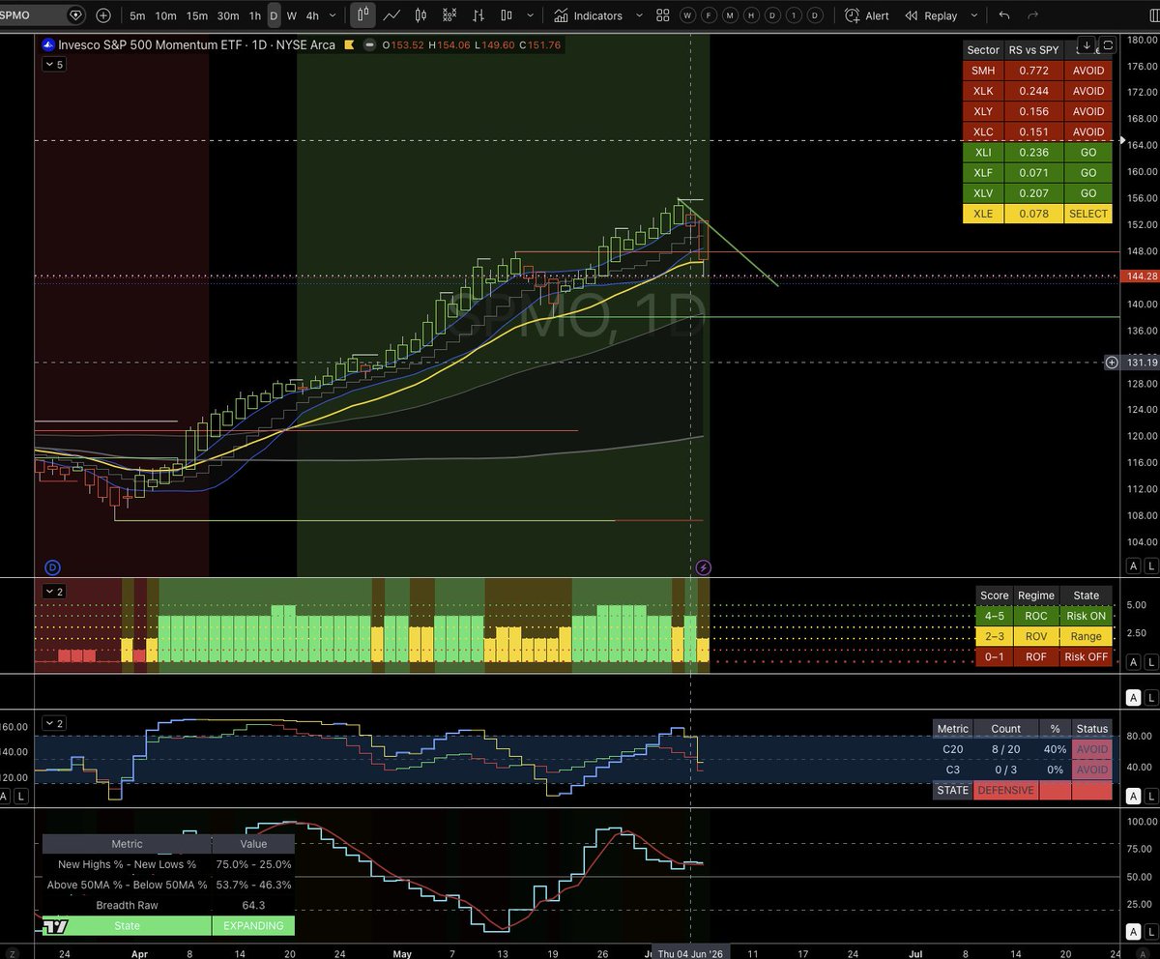
Task: Switch to the 4h timeframe
Action: (312, 15)
